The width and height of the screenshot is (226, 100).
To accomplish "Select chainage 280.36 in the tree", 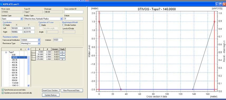I will pyautogui.click(x=15, y=60).
